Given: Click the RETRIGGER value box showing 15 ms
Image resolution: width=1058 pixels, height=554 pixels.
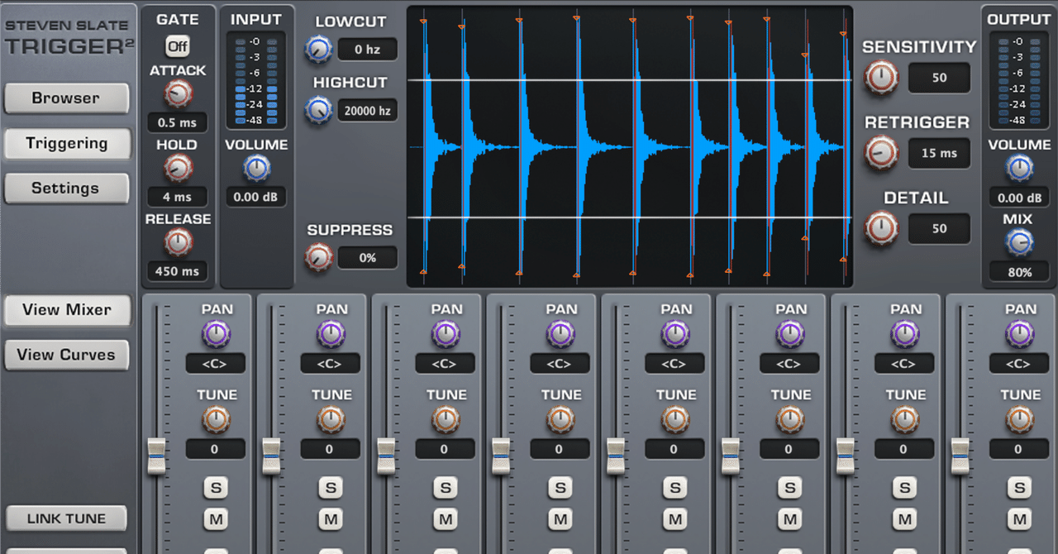Looking at the screenshot, I should point(939,153).
